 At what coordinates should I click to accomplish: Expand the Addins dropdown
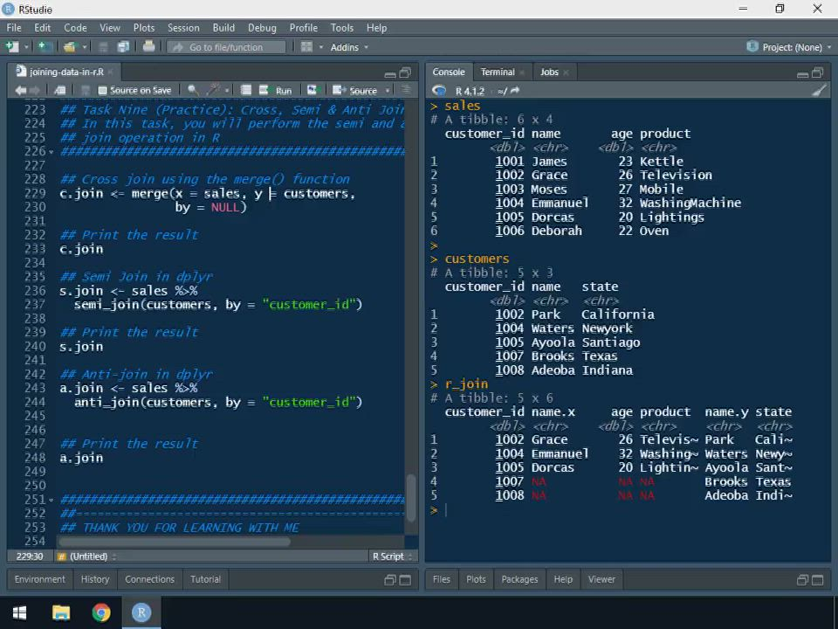pyautogui.click(x=349, y=47)
